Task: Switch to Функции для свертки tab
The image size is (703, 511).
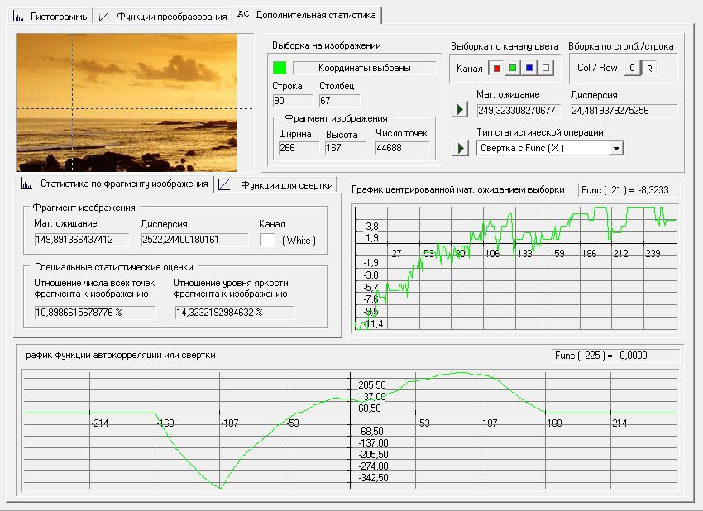Action: pos(276,184)
